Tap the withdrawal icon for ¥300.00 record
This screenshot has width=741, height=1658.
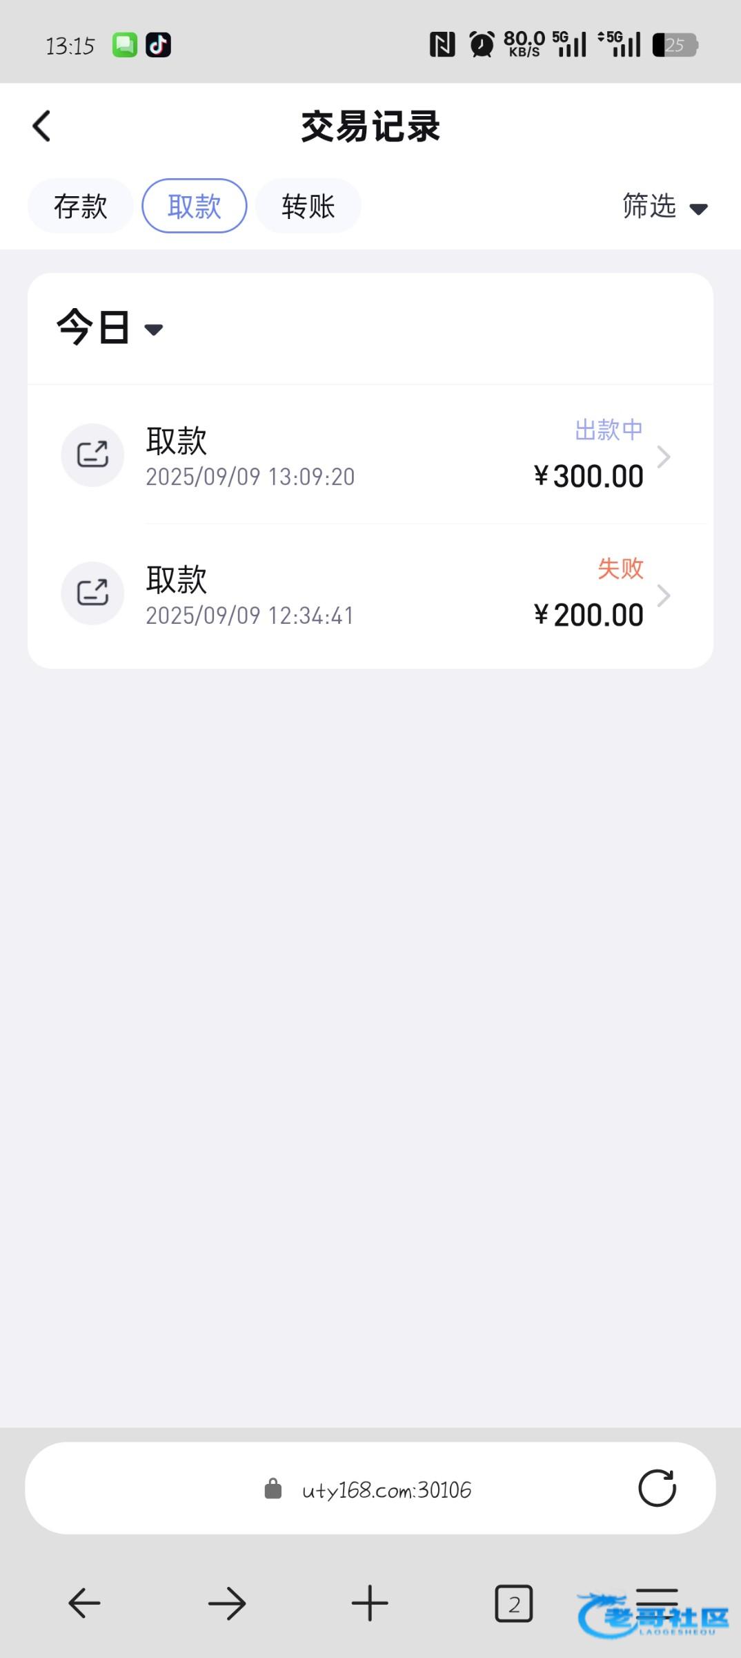pos(92,455)
